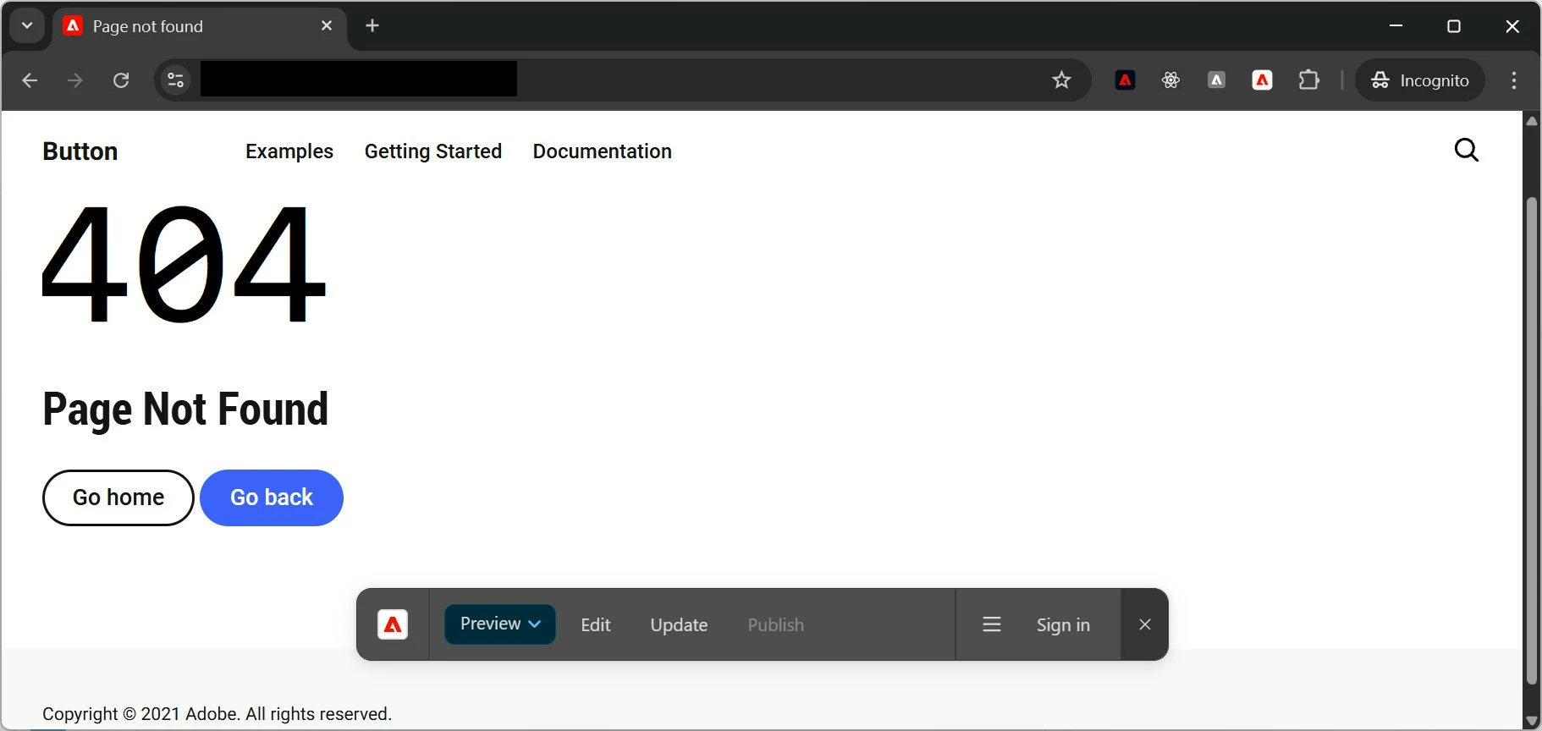
Task: Click the Page Not Found heading
Action: click(185, 409)
